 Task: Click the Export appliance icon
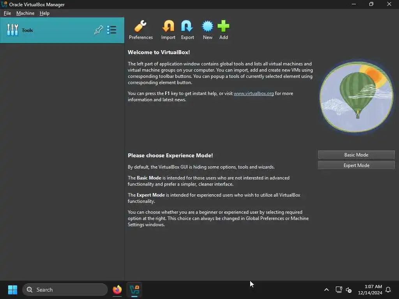[x=187, y=30]
